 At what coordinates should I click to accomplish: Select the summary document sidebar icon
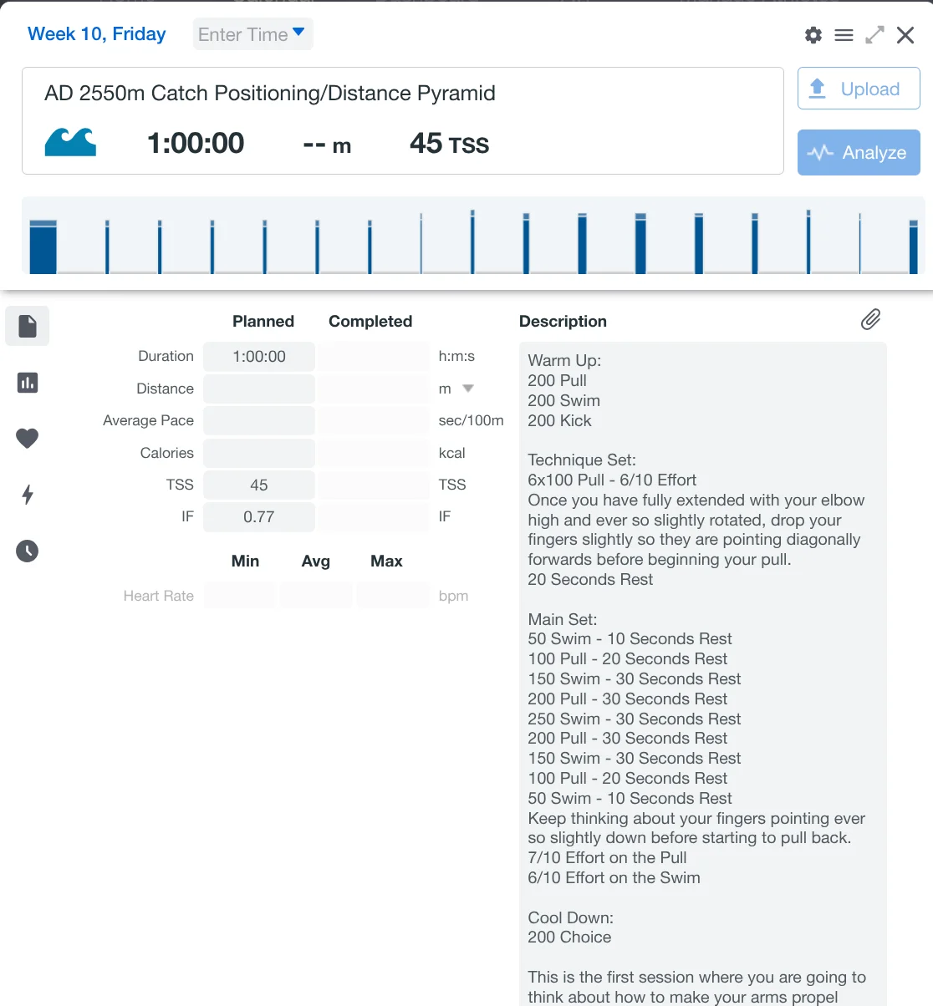click(x=28, y=326)
